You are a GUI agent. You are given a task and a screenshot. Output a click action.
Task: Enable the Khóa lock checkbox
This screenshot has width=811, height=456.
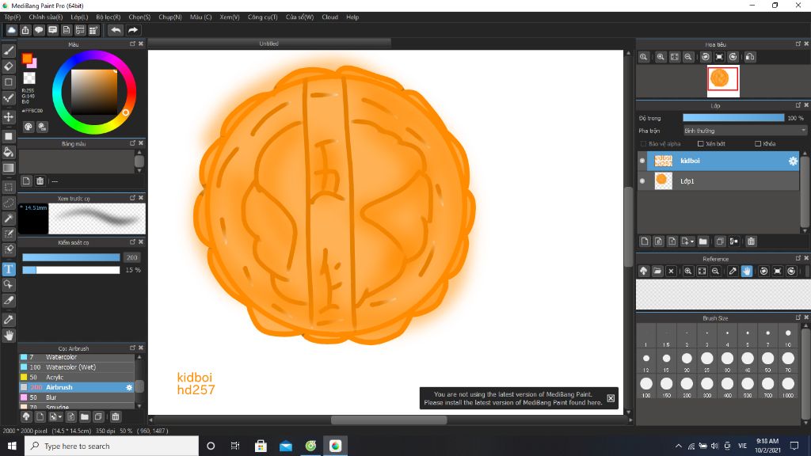click(758, 144)
